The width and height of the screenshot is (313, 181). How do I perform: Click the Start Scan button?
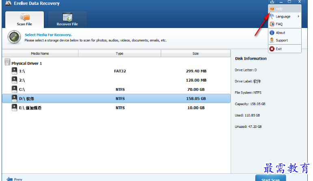(x=271, y=178)
